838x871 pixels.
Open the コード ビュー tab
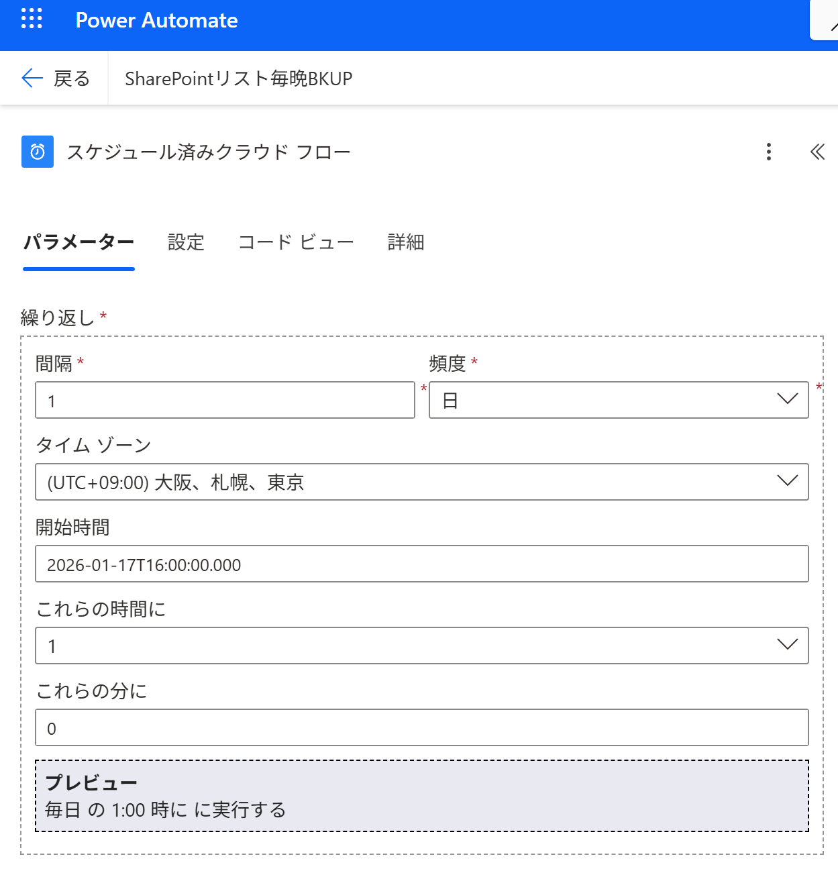[x=296, y=242]
